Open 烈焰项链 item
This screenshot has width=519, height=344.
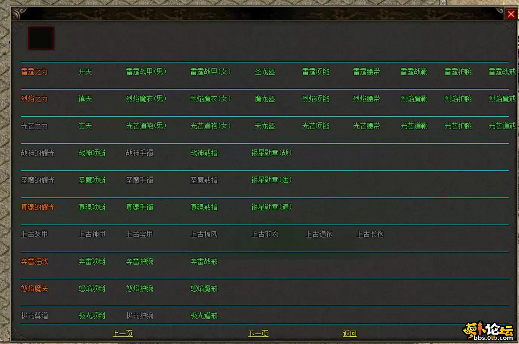click(x=316, y=99)
